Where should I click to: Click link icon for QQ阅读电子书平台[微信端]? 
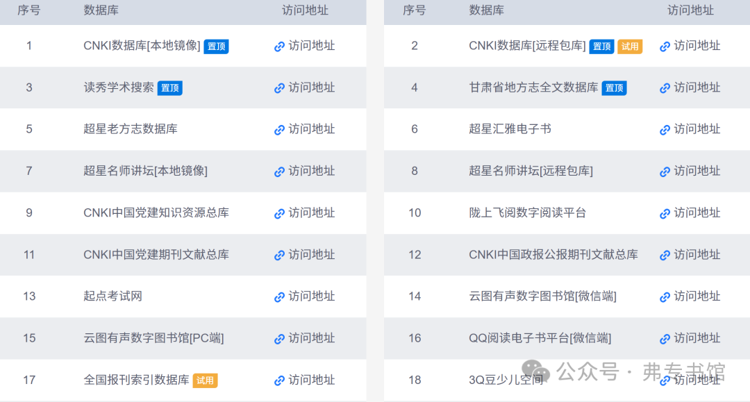665,339
